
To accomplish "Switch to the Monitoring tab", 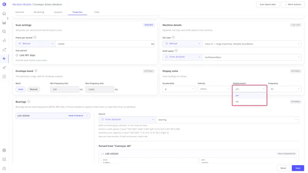I will [x=39, y=12].
